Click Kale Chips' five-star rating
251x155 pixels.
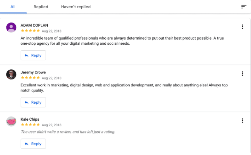coord(30,124)
